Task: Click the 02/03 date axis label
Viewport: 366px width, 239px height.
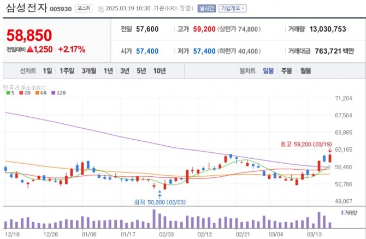Action: coord(166,234)
